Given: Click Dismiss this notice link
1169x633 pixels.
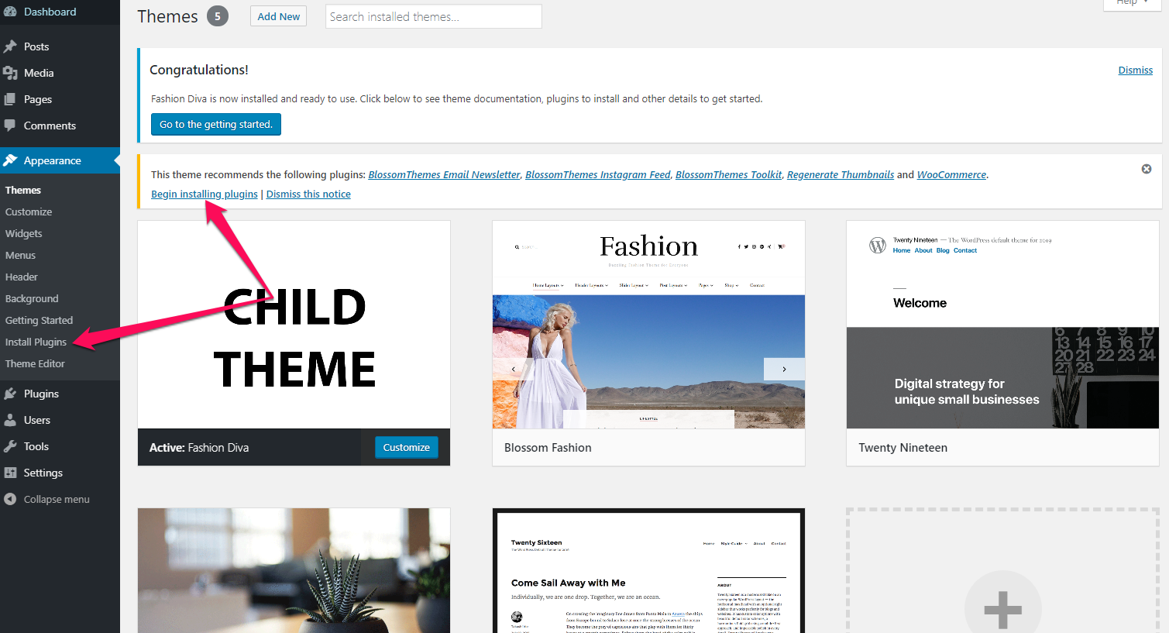Looking at the screenshot, I should (x=308, y=194).
